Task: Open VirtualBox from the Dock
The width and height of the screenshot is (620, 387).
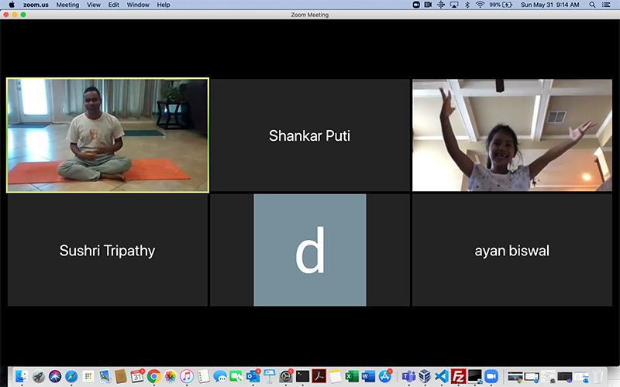Action: (x=425, y=376)
